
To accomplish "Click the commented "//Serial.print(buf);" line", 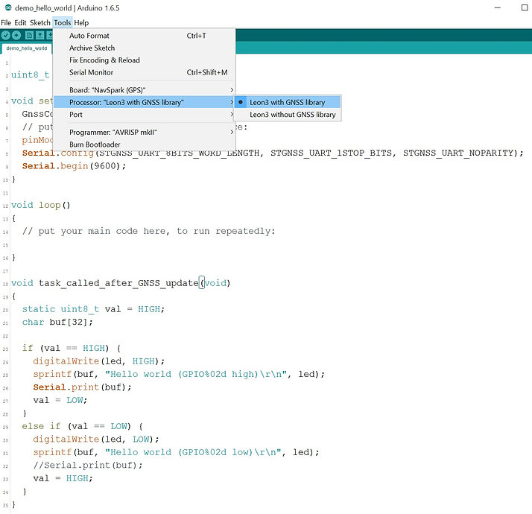I will (x=88, y=465).
